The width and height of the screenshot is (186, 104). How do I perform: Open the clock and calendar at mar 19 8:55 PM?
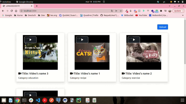[93, 2]
